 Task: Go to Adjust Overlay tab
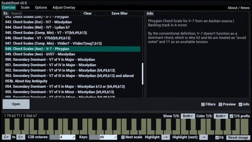[x=64, y=7]
